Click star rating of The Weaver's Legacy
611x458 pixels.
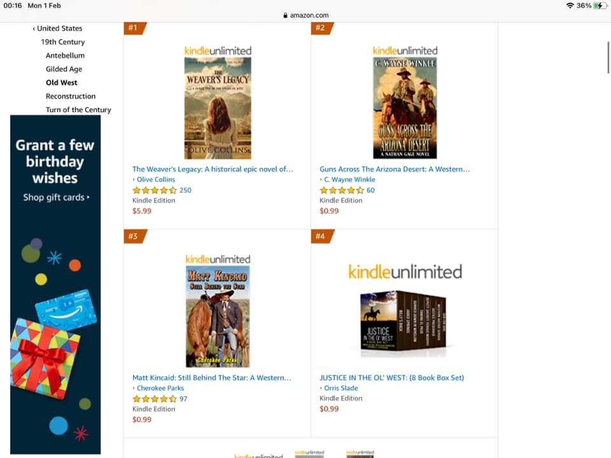pos(155,190)
